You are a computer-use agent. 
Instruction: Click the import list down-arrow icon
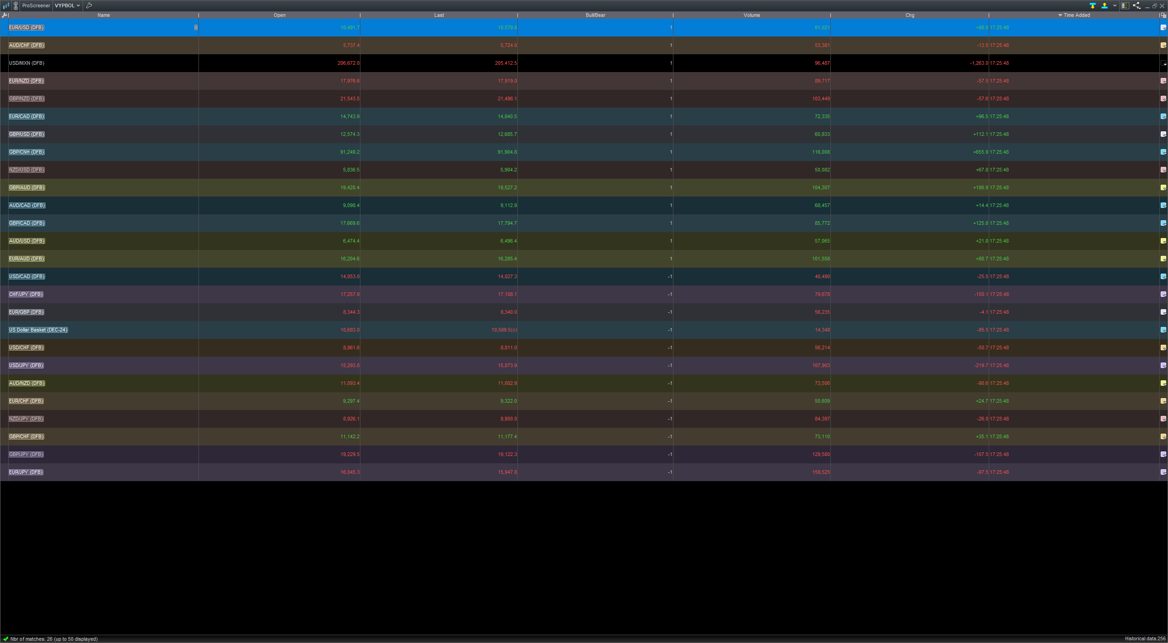1093,6
